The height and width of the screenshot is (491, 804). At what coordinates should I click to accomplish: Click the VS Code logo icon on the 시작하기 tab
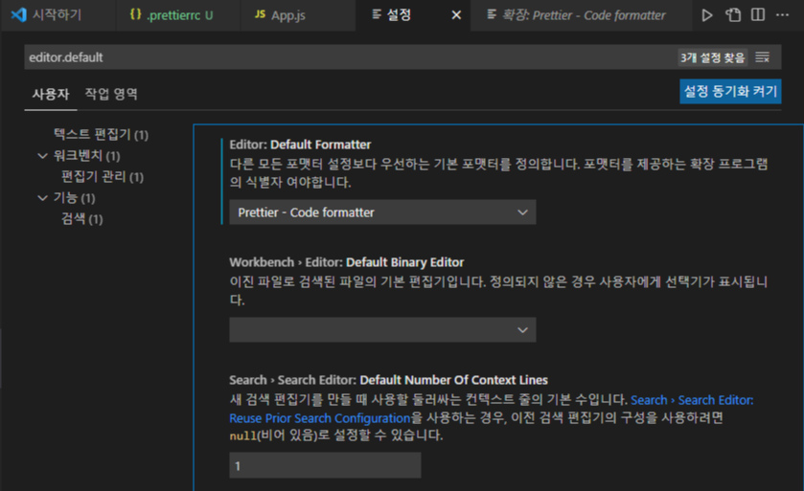click(x=18, y=15)
